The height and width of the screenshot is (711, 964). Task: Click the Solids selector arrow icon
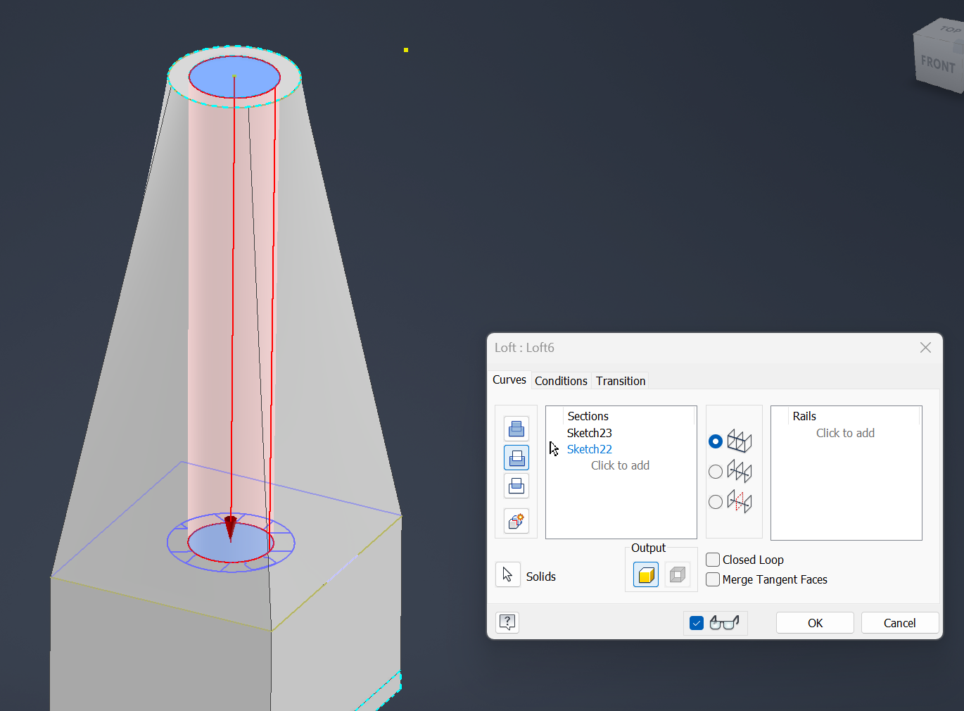point(507,574)
